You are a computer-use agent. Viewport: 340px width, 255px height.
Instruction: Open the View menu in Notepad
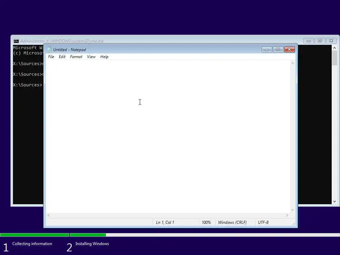pyautogui.click(x=91, y=57)
